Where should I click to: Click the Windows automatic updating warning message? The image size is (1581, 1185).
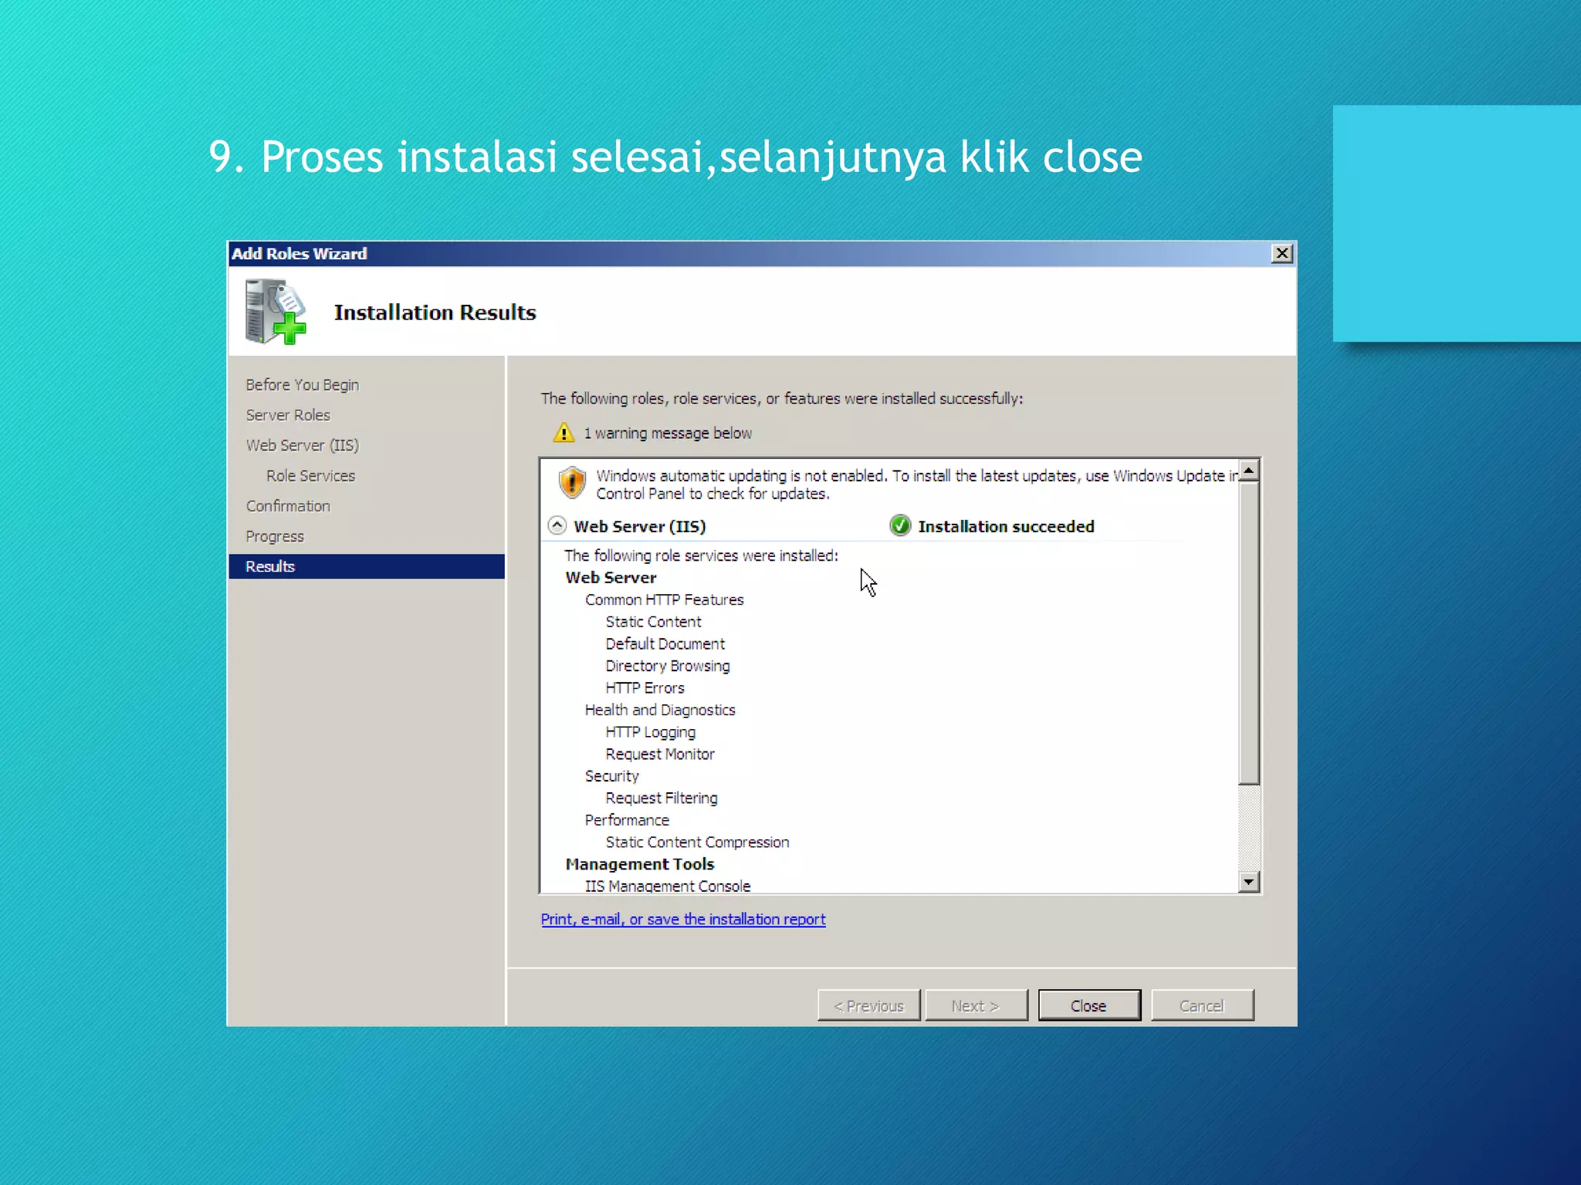click(916, 484)
